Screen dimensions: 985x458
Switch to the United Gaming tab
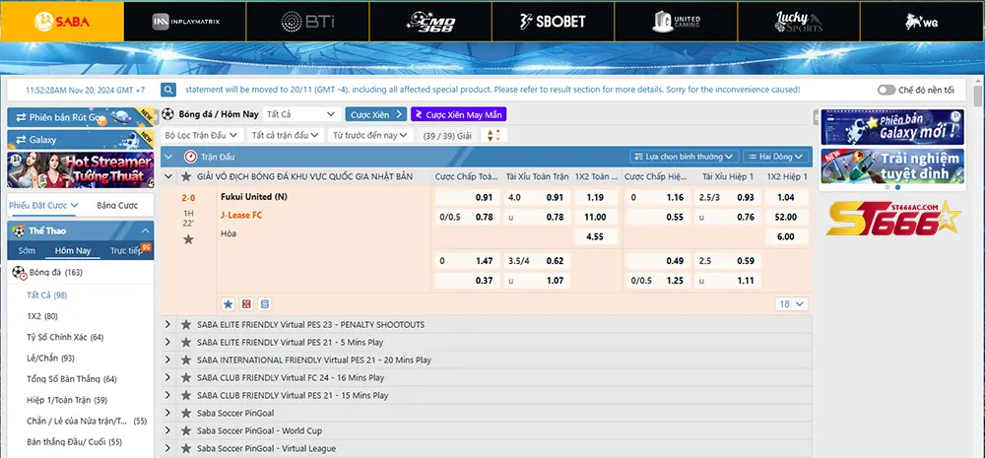pyautogui.click(x=676, y=22)
